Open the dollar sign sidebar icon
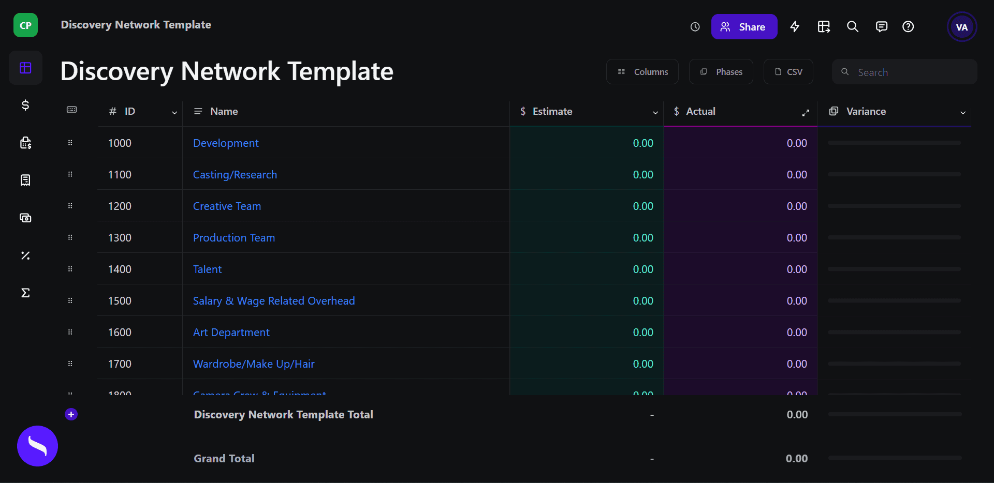 (x=25, y=105)
